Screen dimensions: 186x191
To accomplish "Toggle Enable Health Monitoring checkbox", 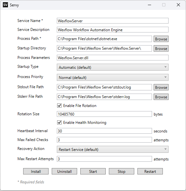I will click(59, 122).
